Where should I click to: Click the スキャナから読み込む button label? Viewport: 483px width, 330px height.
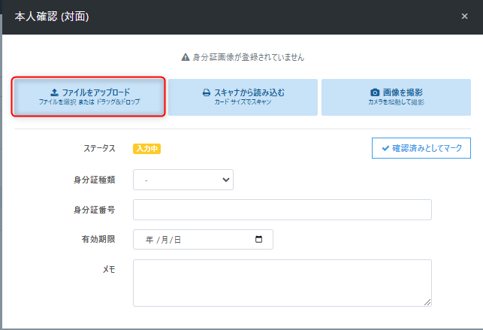click(249, 92)
